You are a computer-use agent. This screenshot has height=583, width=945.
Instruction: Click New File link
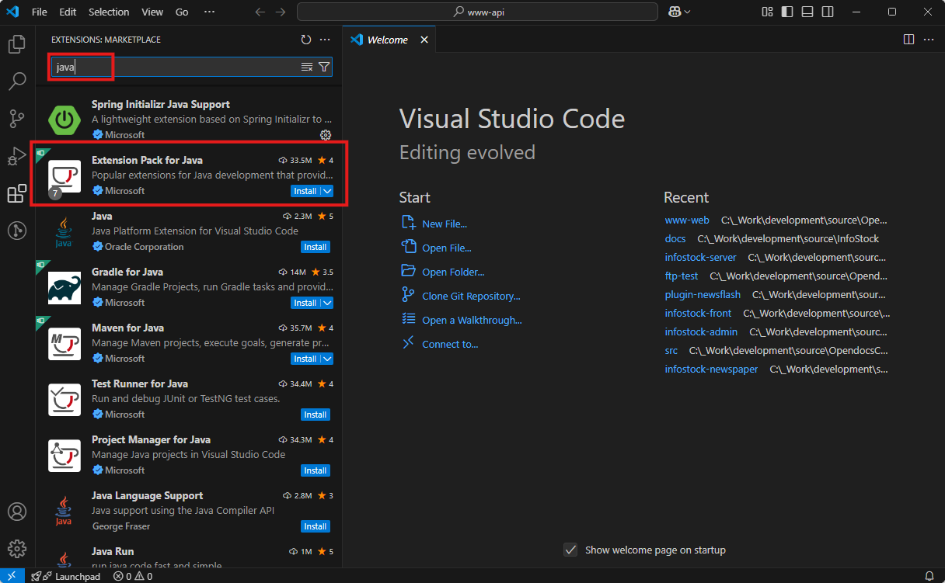tap(445, 224)
